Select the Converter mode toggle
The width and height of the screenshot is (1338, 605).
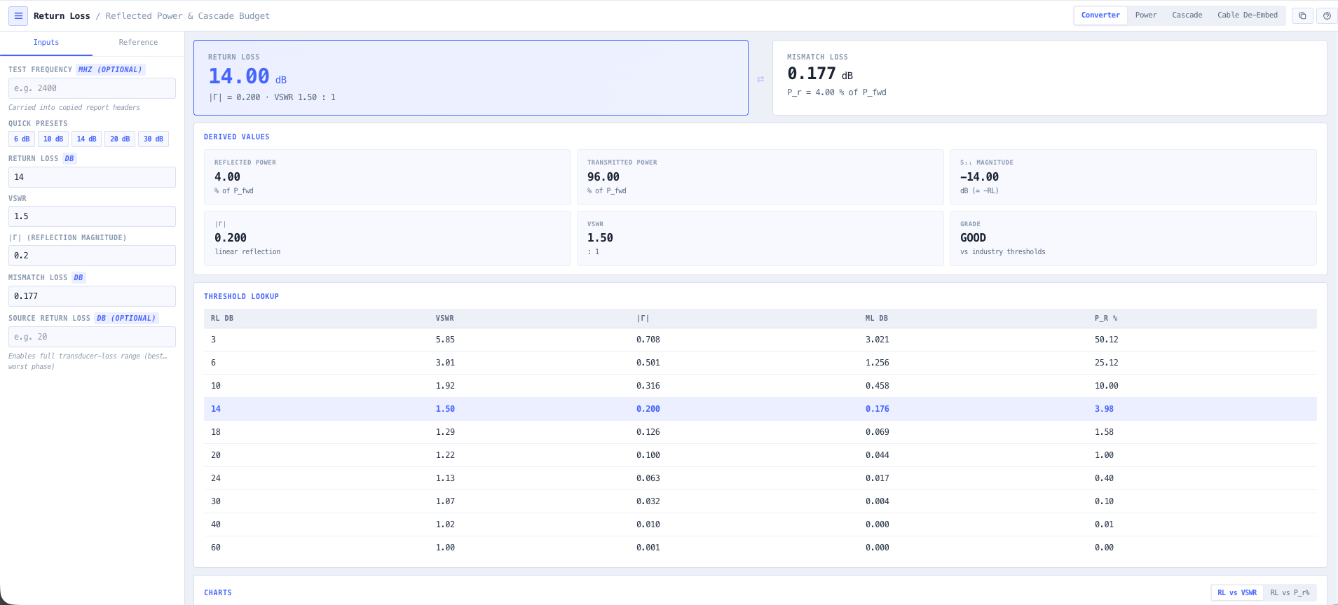coord(1100,15)
